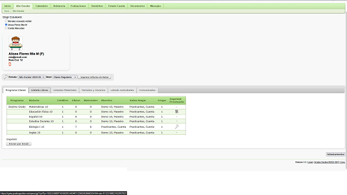Click the Decimo Grado program cell
Screen dimensions: 347x195
pos(17,107)
